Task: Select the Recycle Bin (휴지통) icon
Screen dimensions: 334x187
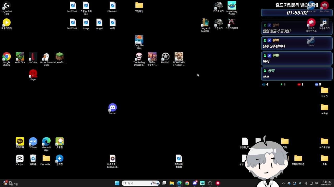Action: click(33, 160)
